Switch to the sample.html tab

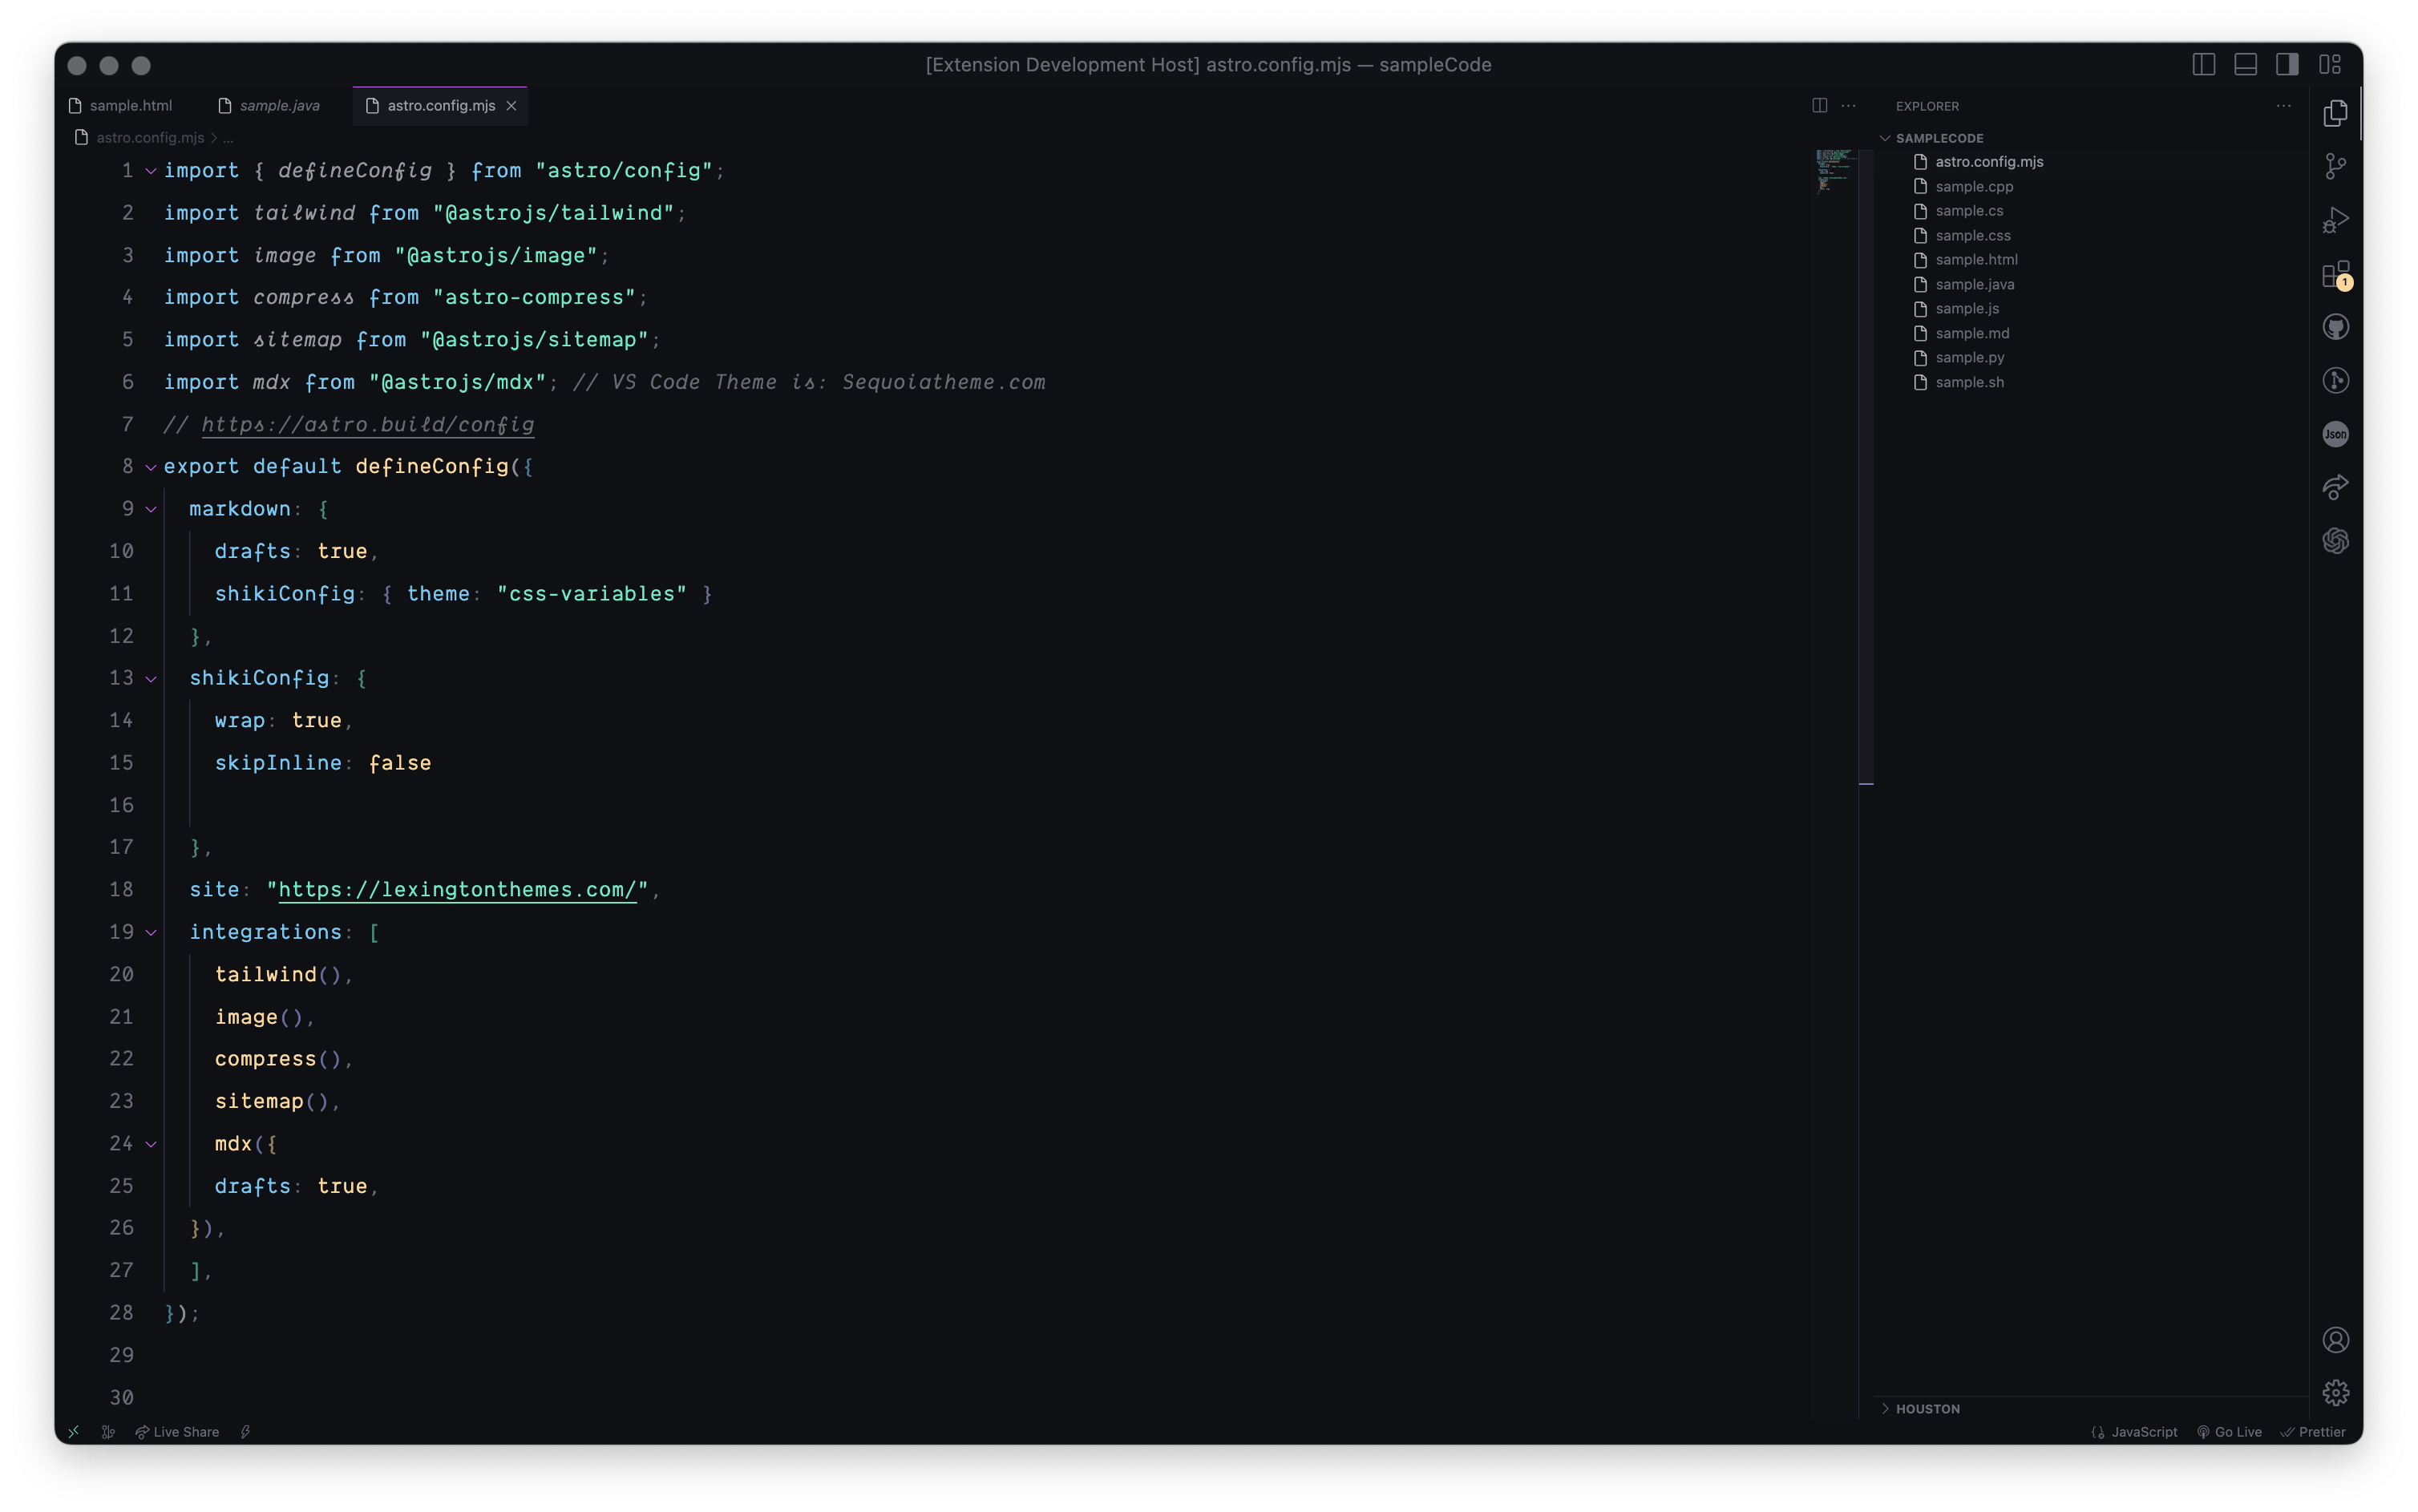[x=130, y=106]
